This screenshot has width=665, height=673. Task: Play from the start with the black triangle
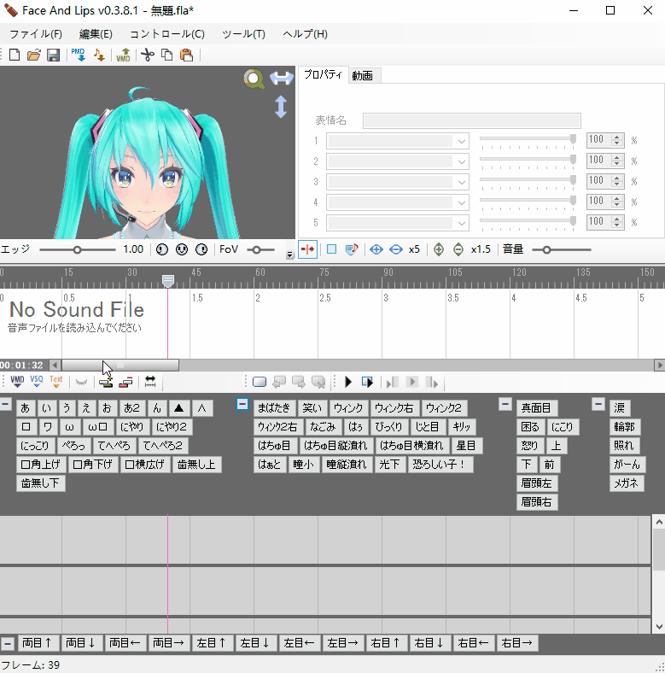click(348, 382)
